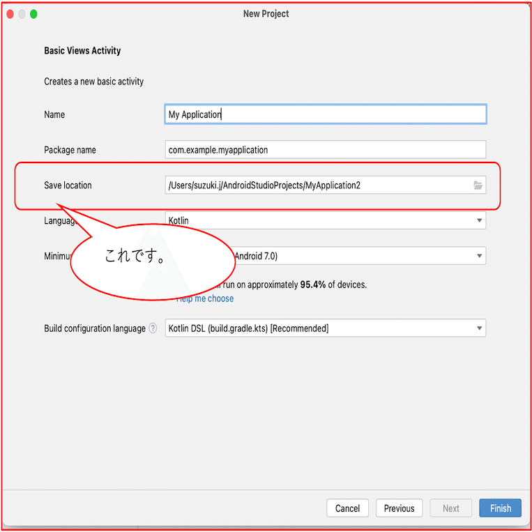
Task: Expand the Language dropdown showing Kotlin
Action: (326, 220)
